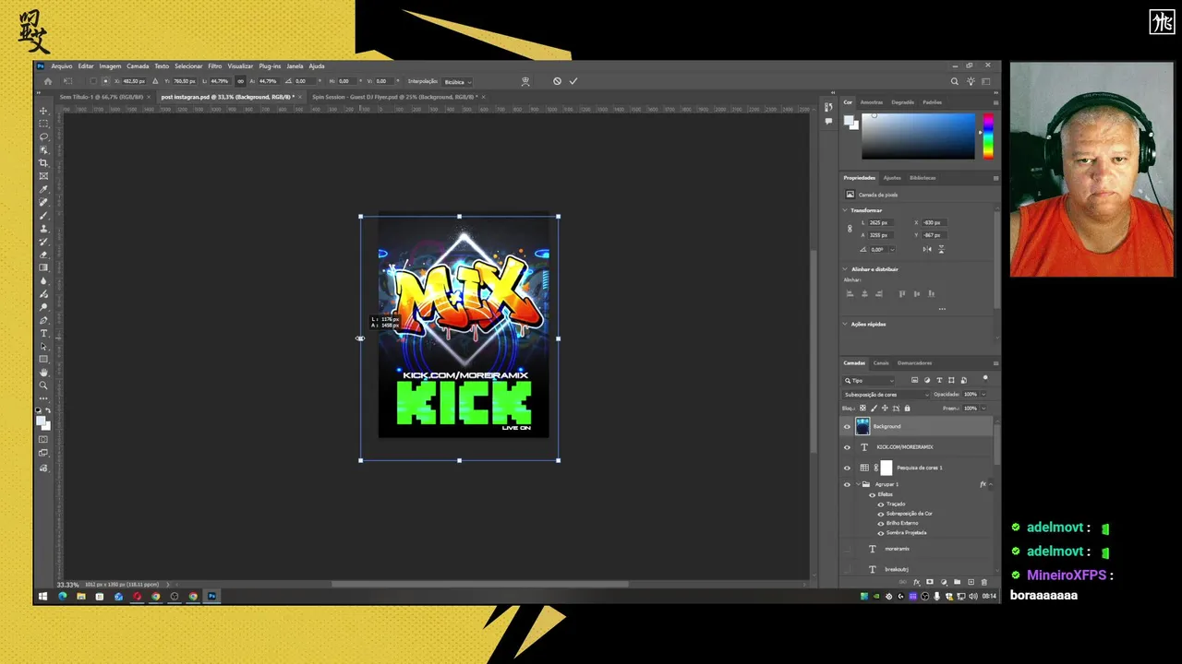Open the Opacidade dropdown arrow

click(x=983, y=394)
